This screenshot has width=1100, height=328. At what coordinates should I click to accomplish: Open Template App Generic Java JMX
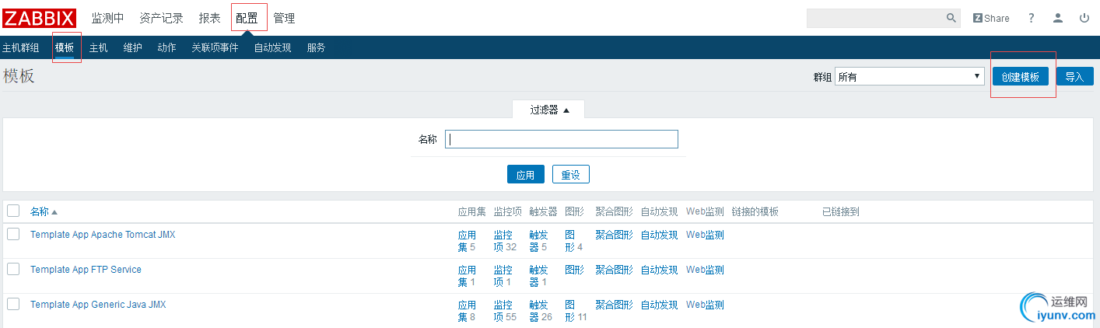click(x=98, y=305)
